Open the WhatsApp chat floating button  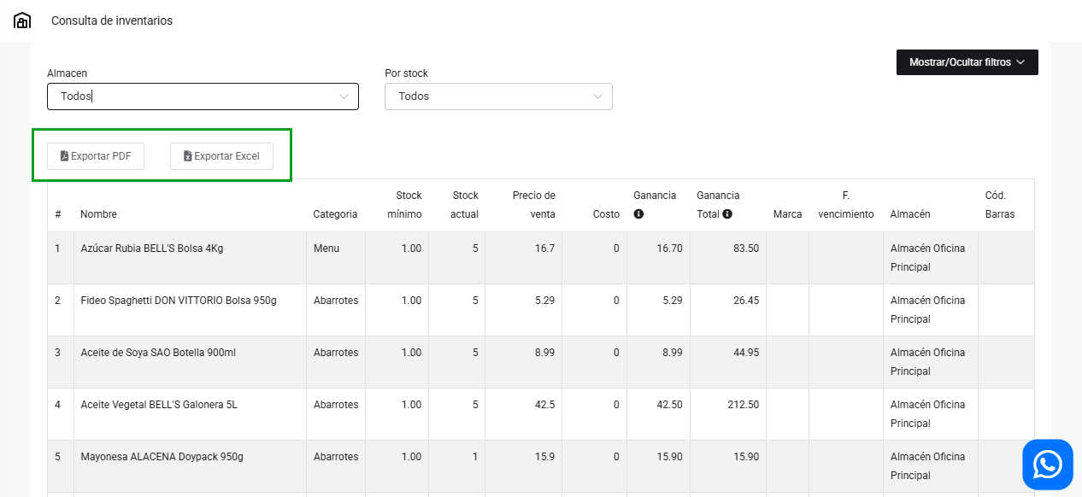pyautogui.click(x=1047, y=465)
